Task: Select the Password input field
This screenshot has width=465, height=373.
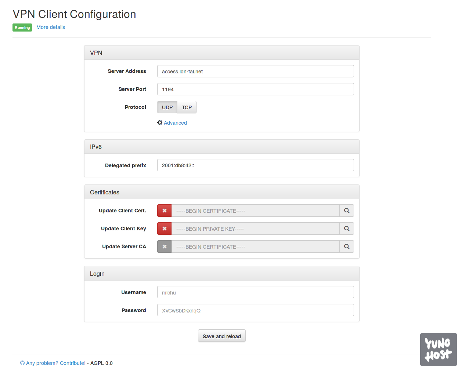Action: 255,310
